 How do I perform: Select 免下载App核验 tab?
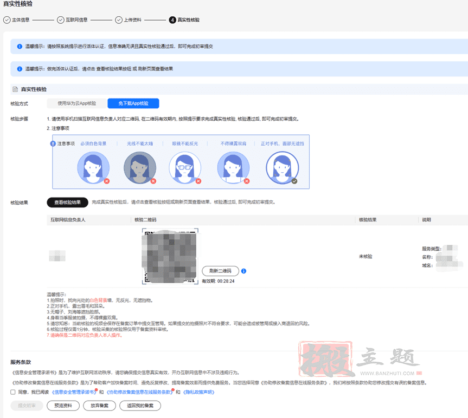[133, 103]
